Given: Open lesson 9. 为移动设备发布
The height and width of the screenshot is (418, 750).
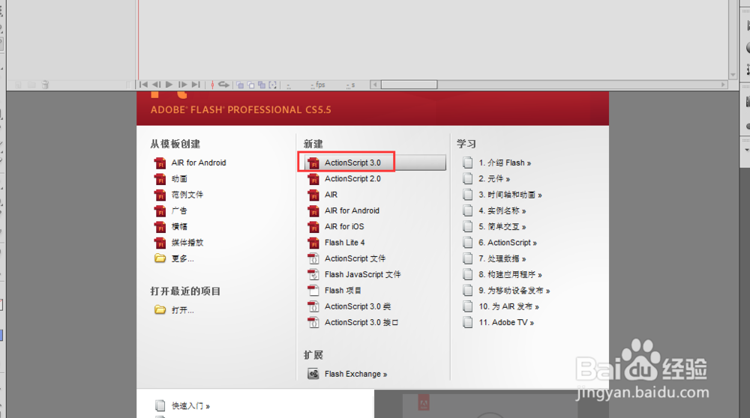Looking at the screenshot, I should (x=514, y=291).
